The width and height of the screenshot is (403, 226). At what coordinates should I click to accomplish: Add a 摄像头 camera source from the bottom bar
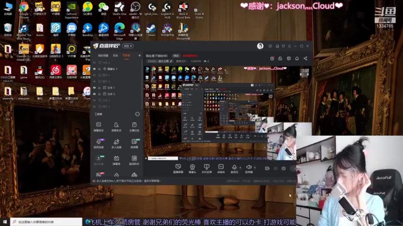click(x=192, y=169)
